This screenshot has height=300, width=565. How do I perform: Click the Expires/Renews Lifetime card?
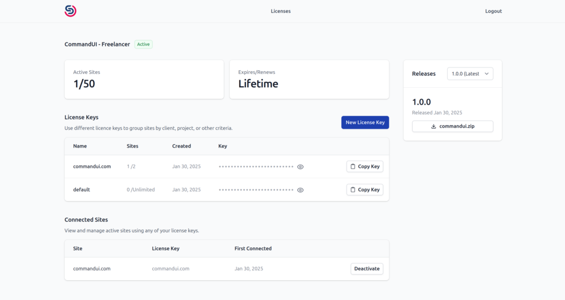tap(309, 80)
